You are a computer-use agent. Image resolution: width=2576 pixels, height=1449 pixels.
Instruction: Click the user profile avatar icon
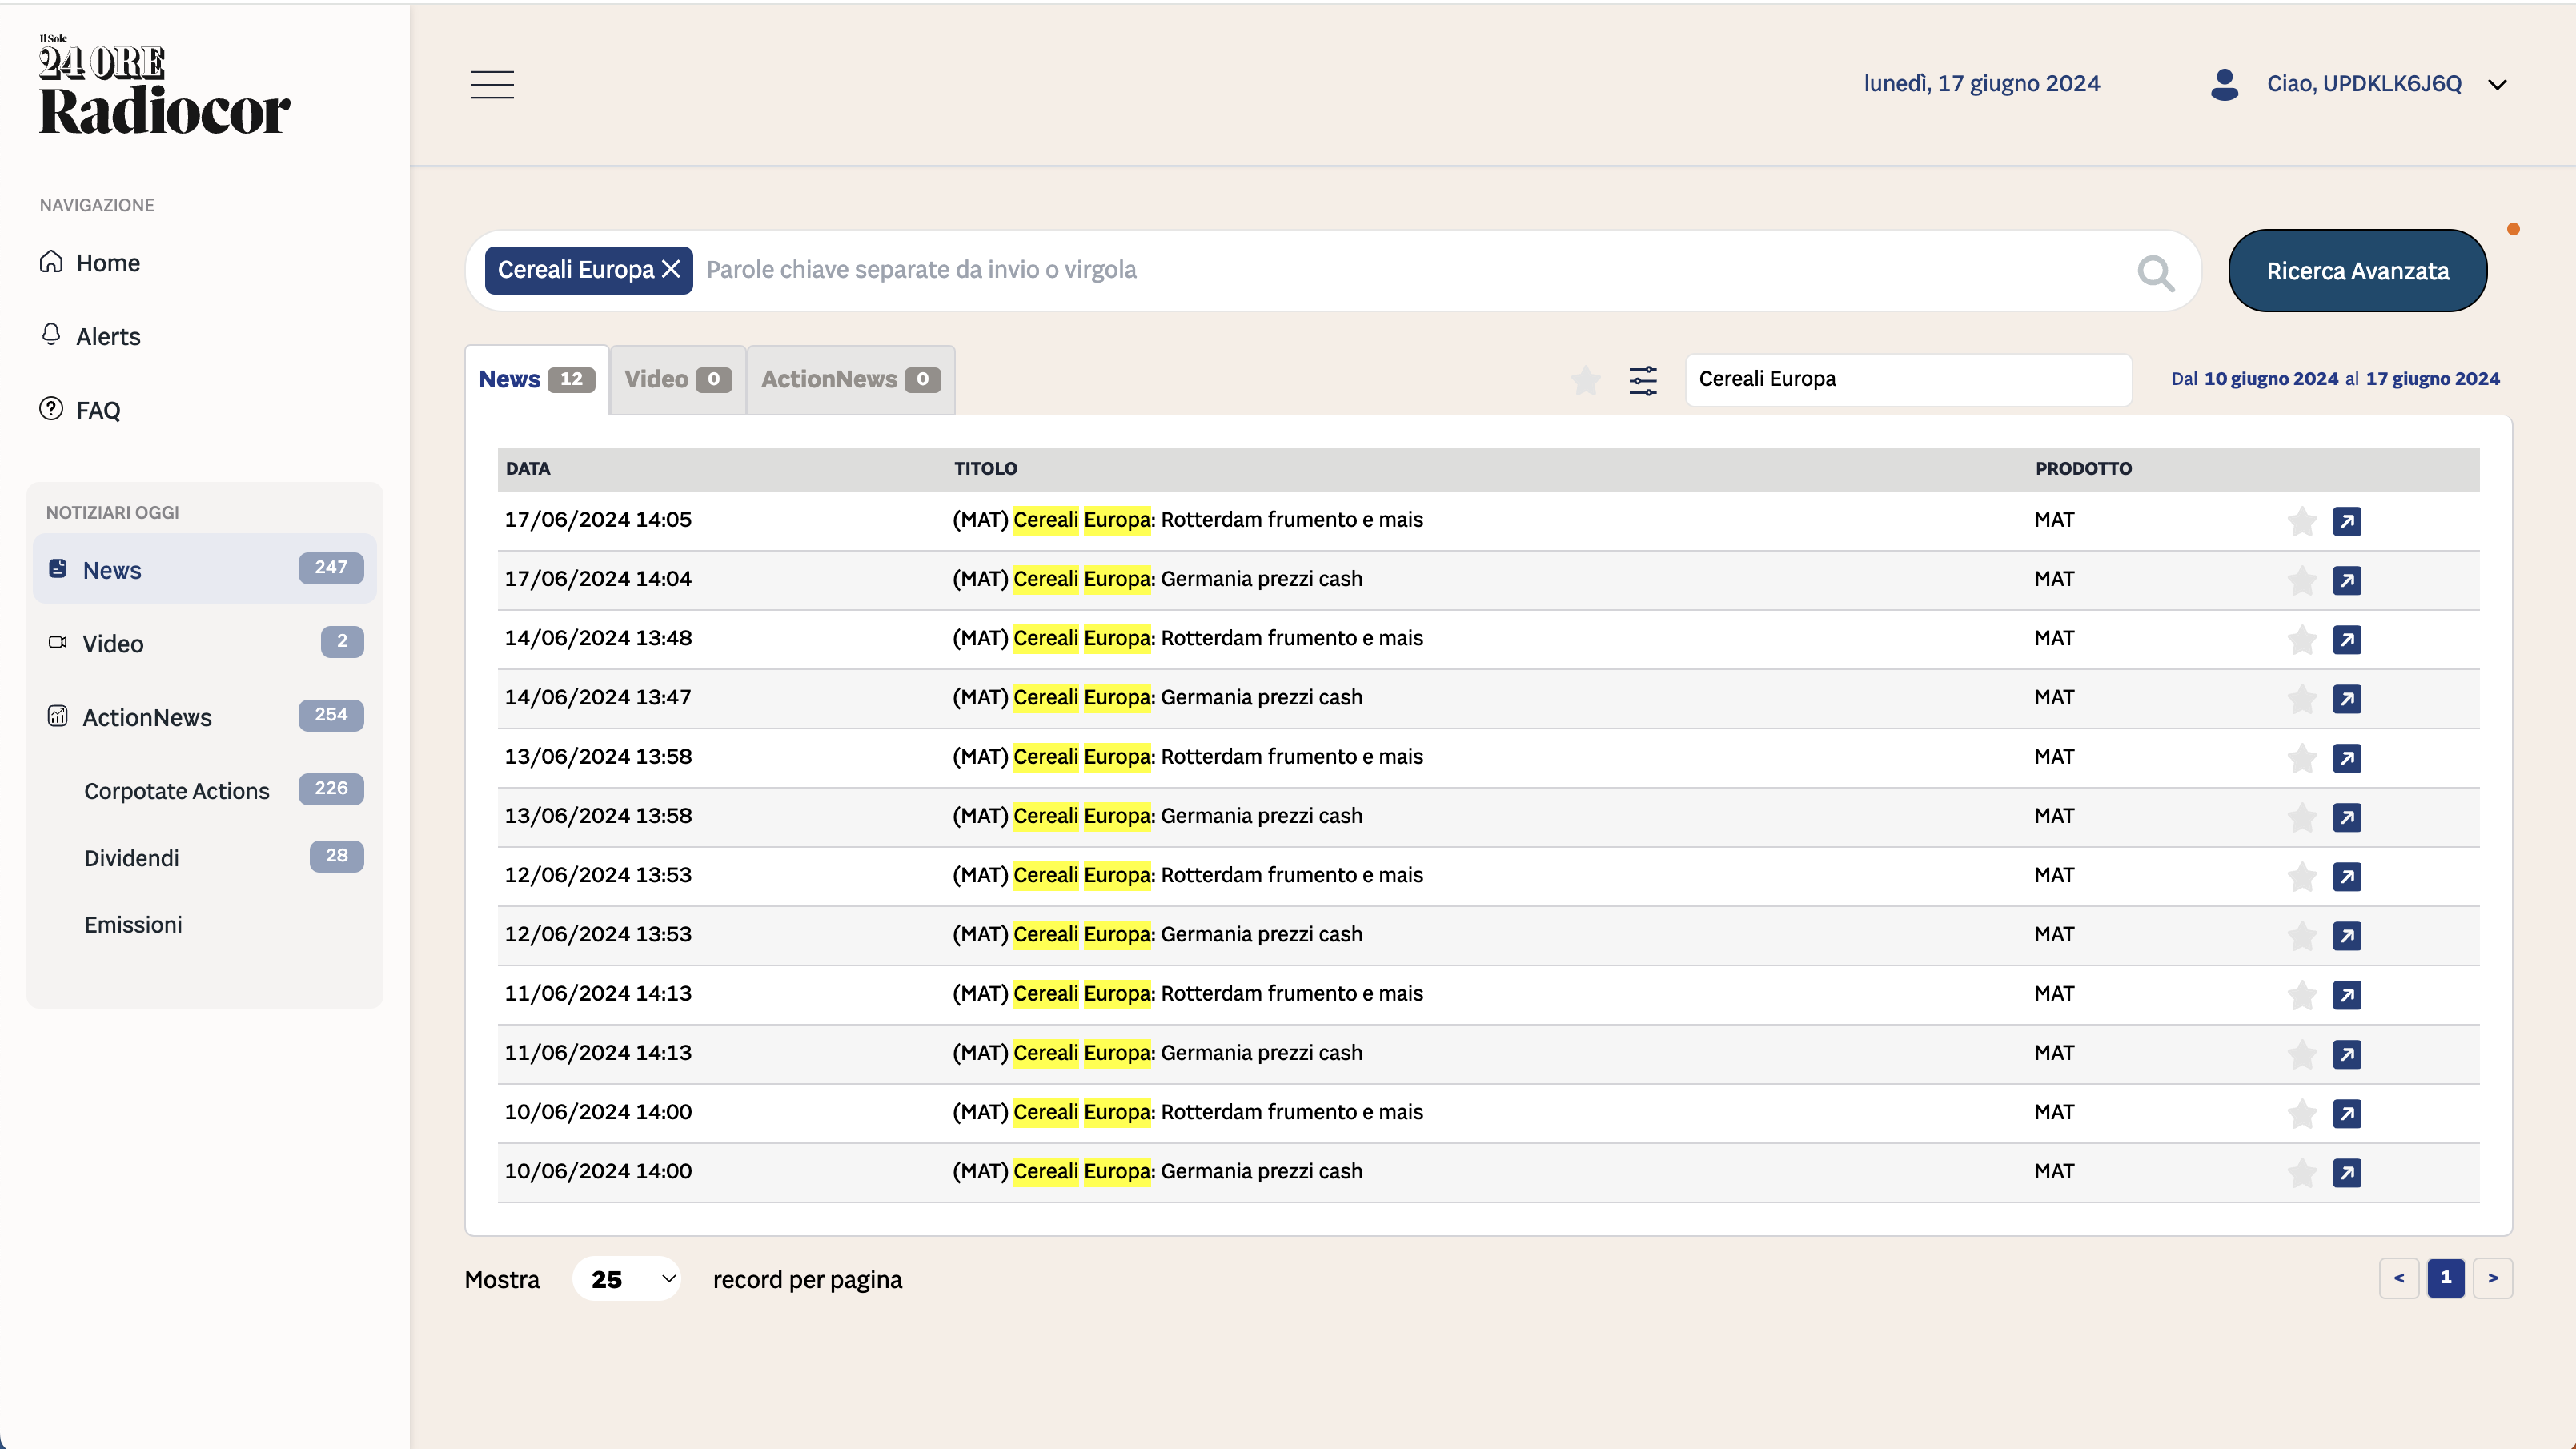tap(2224, 84)
